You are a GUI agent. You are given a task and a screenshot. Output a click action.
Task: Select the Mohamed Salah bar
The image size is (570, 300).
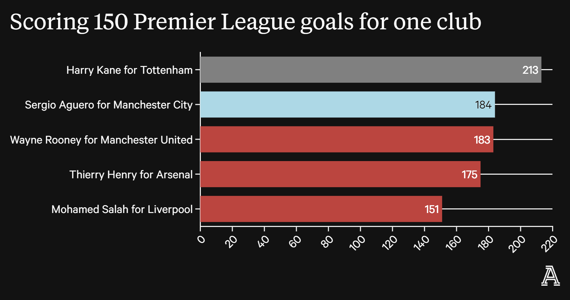click(x=311, y=209)
